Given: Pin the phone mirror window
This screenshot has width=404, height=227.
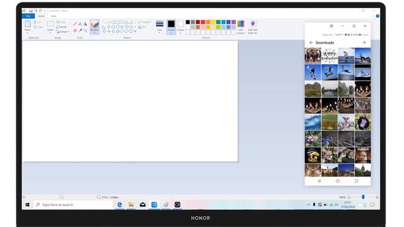Looking at the screenshot, I should tap(331, 26).
